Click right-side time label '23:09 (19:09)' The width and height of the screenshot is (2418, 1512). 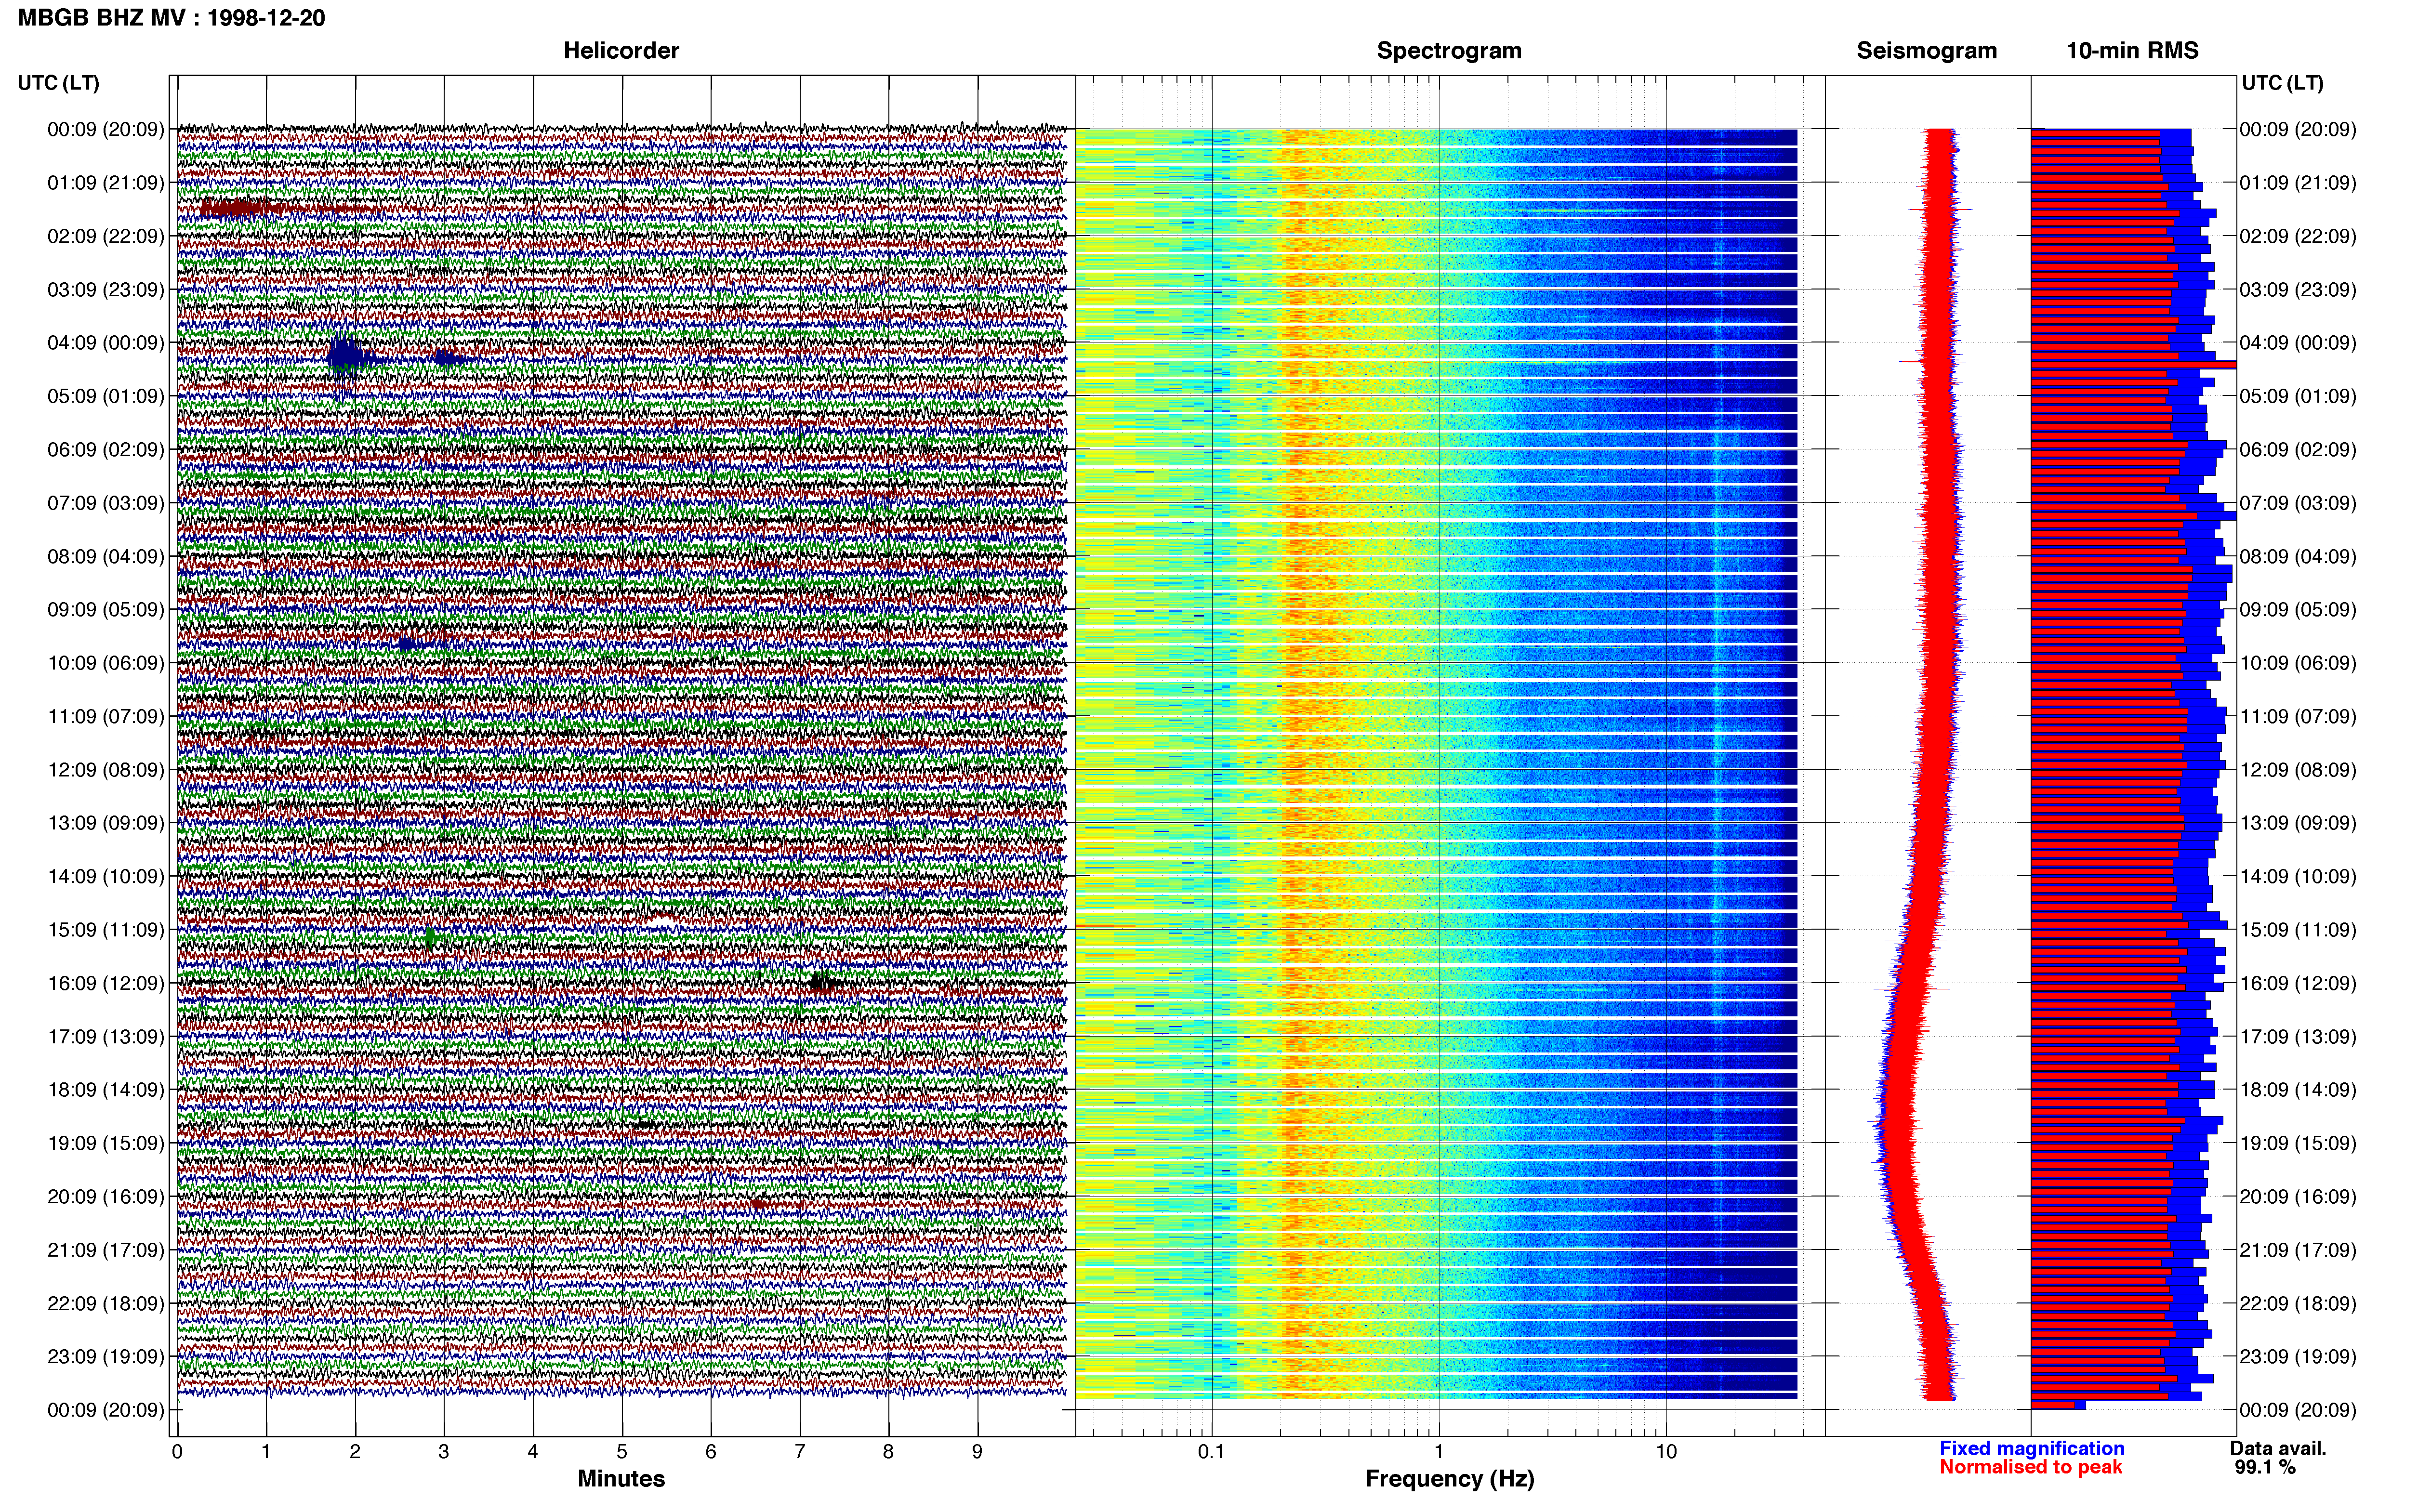[2298, 1356]
